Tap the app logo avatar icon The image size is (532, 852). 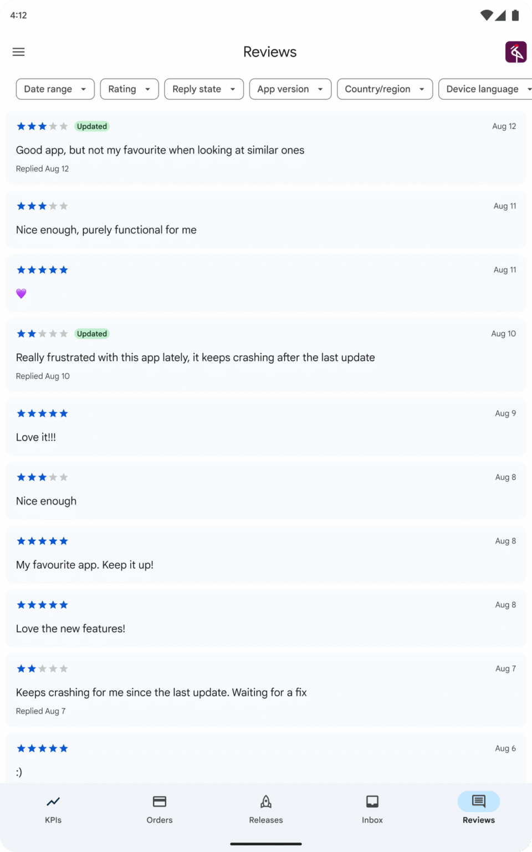[515, 52]
